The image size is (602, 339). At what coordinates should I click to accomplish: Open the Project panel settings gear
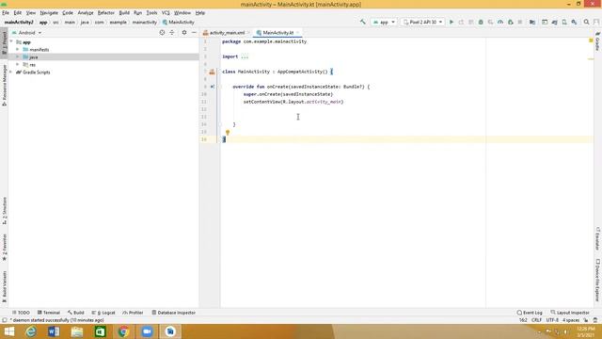click(x=184, y=33)
